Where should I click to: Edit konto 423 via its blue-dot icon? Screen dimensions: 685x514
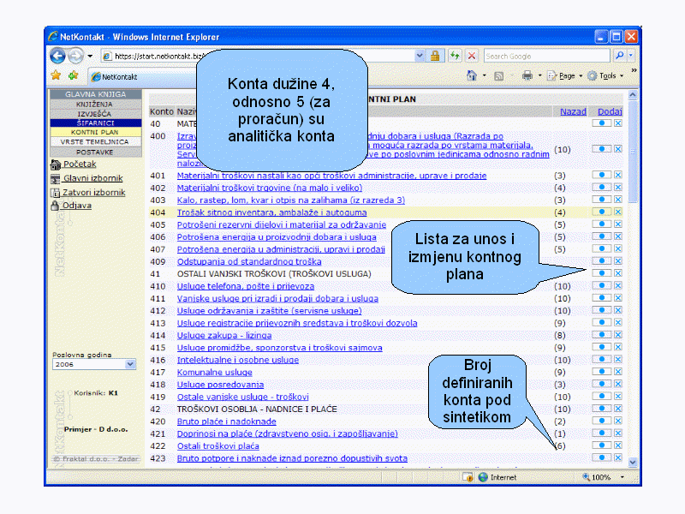[602, 457]
